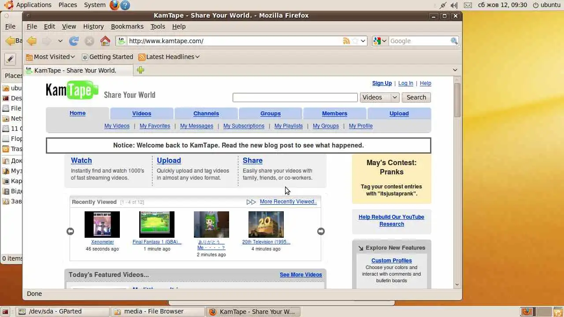Open Help Rebuild Our YouTube Research link
The width and height of the screenshot is (564, 317).
click(391, 221)
